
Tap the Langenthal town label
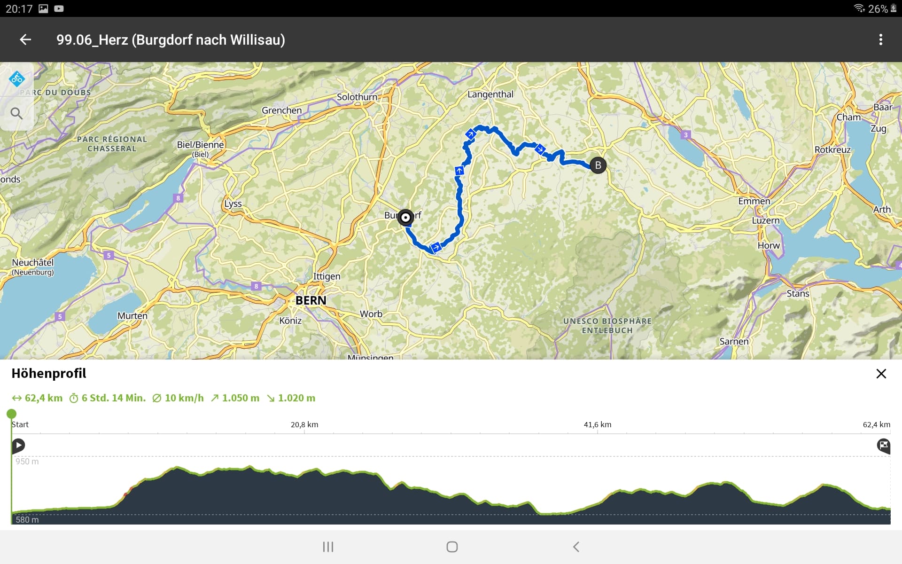pyautogui.click(x=490, y=94)
